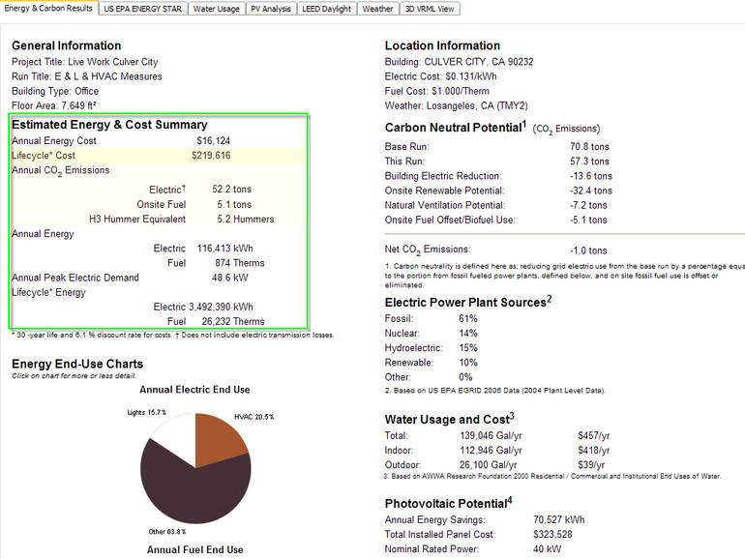The height and width of the screenshot is (559, 745).
Task: Click the Electric Power Plant Sources heading
Action: click(468, 302)
